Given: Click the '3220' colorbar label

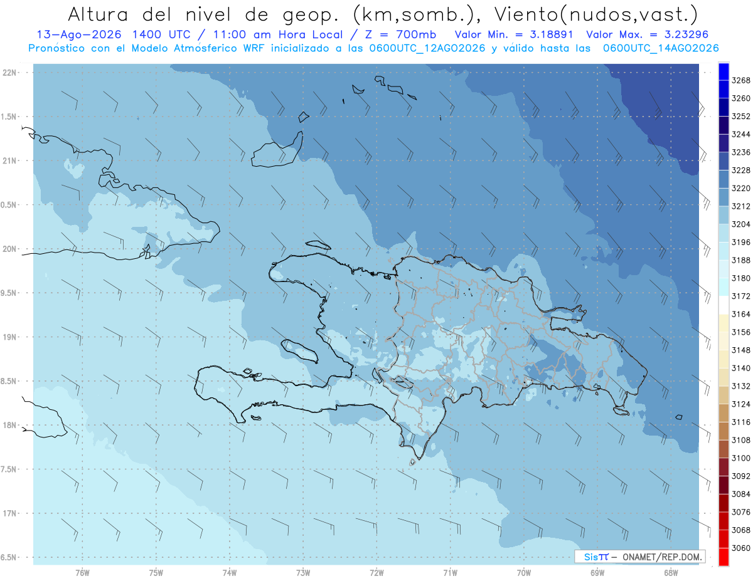Looking at the screenshot, I should [x=741, y=188].
